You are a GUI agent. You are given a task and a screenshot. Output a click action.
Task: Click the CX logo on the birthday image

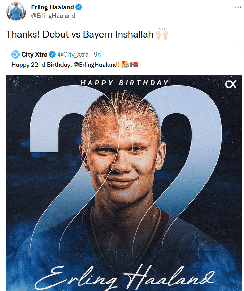pos(231,84)
